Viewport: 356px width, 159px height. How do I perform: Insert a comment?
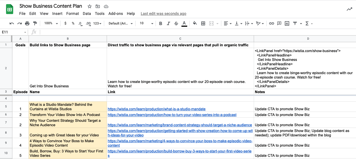(279, 23)
